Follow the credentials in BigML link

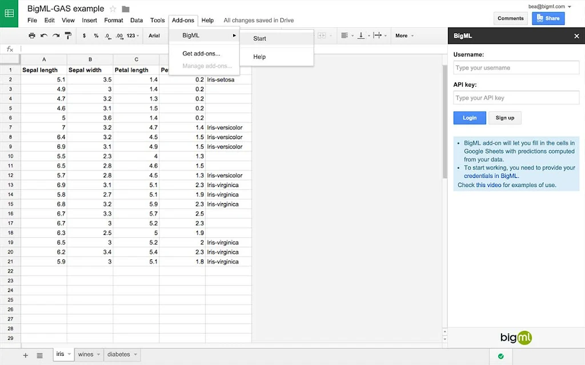[x=491, y=176]
